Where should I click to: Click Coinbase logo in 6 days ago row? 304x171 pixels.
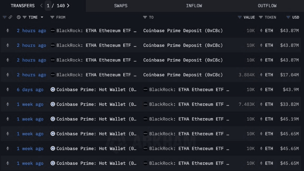click(53, 90)
